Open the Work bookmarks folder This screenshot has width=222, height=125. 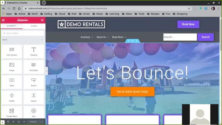(x=33, y=14)
